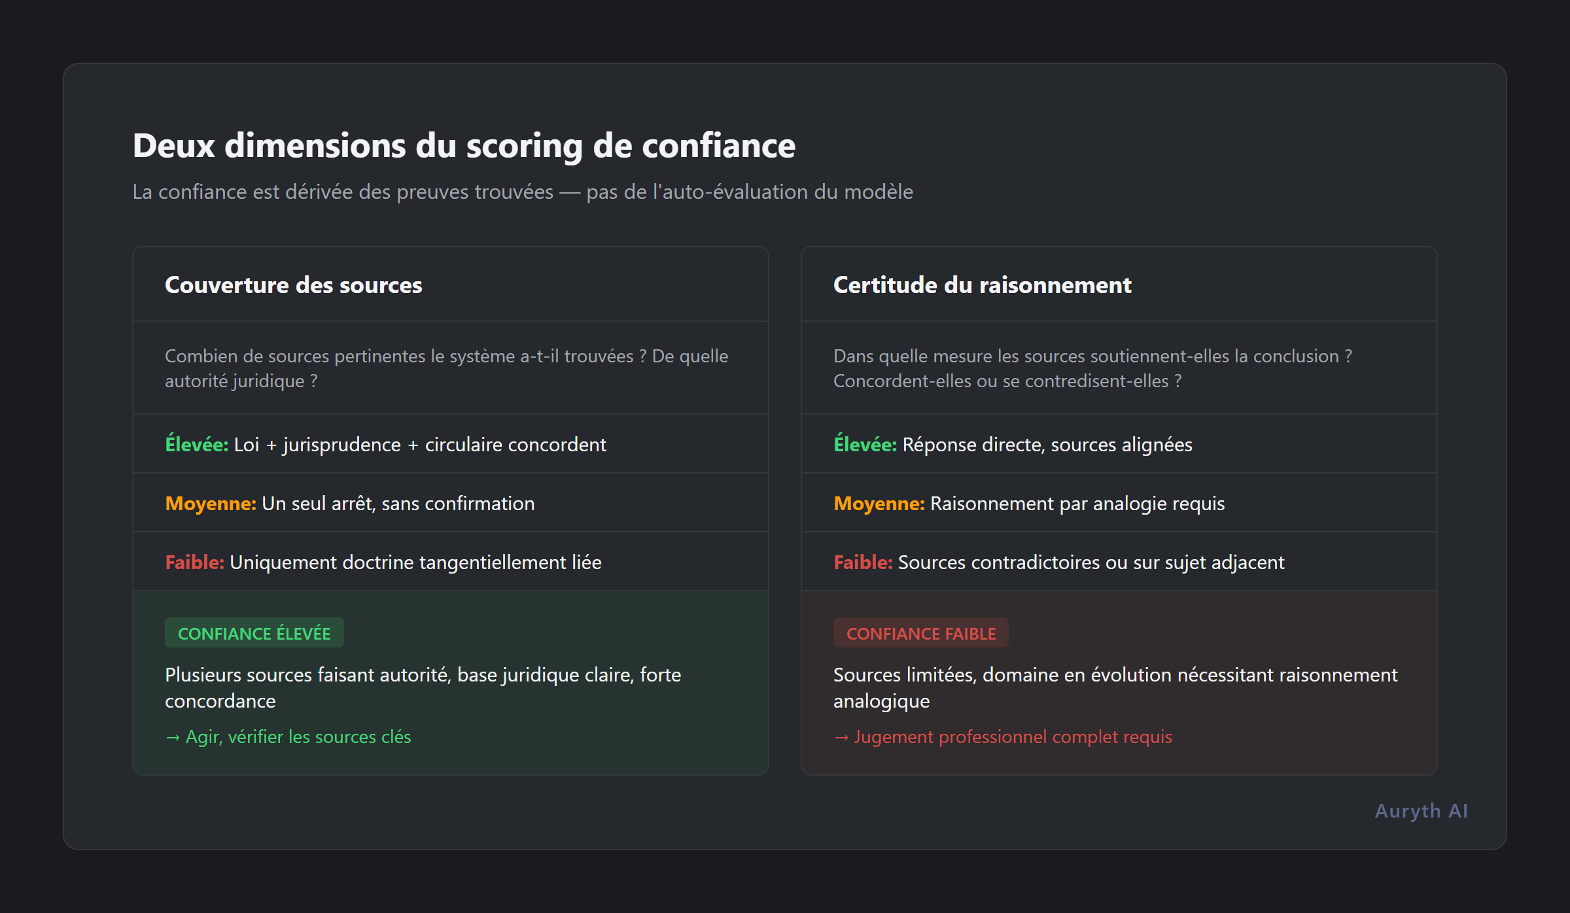Viewport: 1570px width, 913px height.
Task: Click the Moyenne row mentioning un seul arrêt
Action: point(349,503)
